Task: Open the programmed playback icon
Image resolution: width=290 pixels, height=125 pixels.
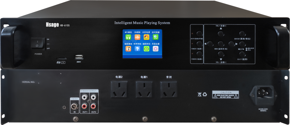Action: point(128,49)
